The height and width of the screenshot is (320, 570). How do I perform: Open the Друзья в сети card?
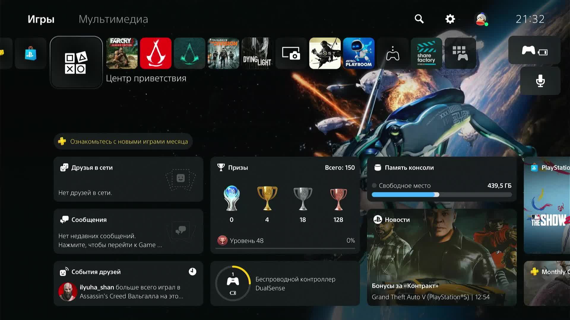point(128,179)
